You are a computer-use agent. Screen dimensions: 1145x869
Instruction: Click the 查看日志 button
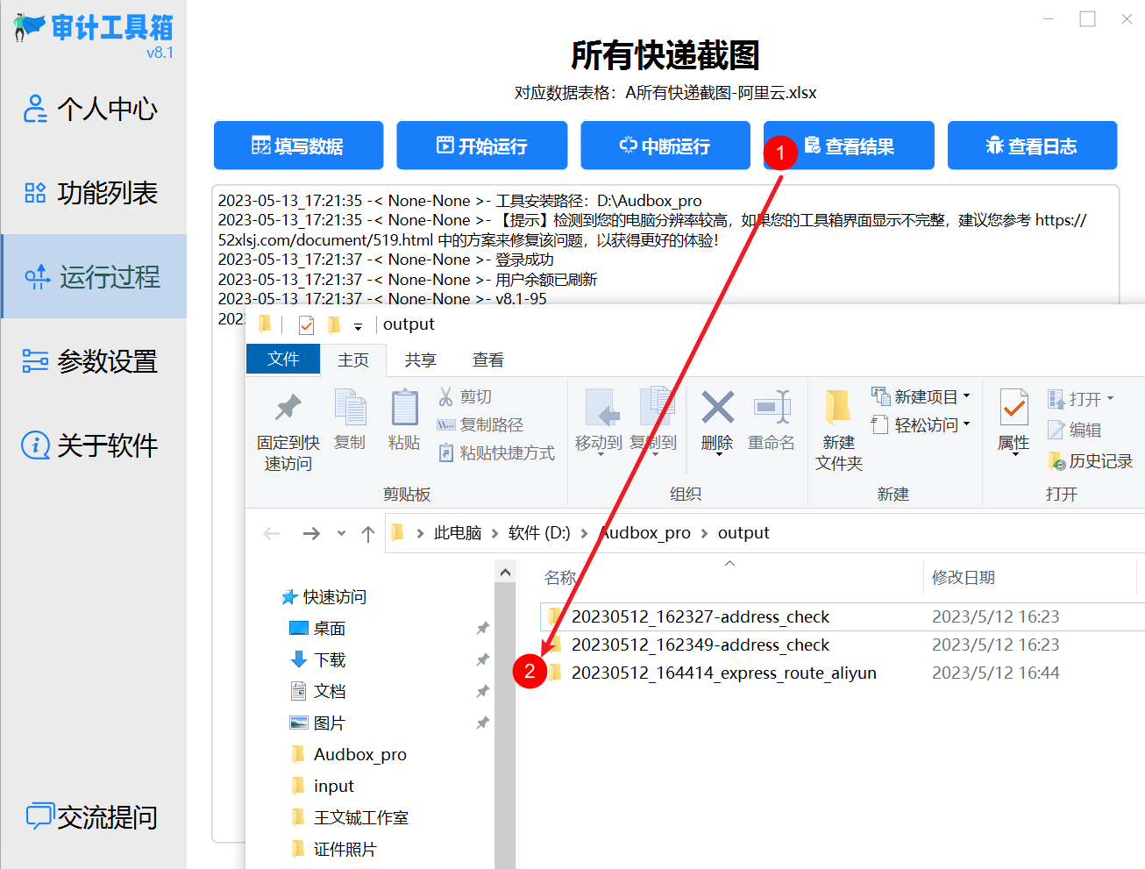(x=1032, y=146)
